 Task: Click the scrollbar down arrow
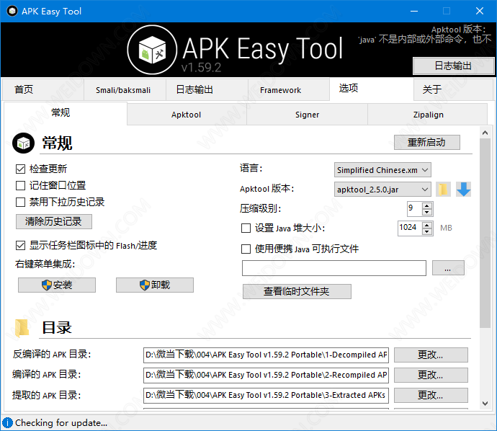(x=485, y=404)
